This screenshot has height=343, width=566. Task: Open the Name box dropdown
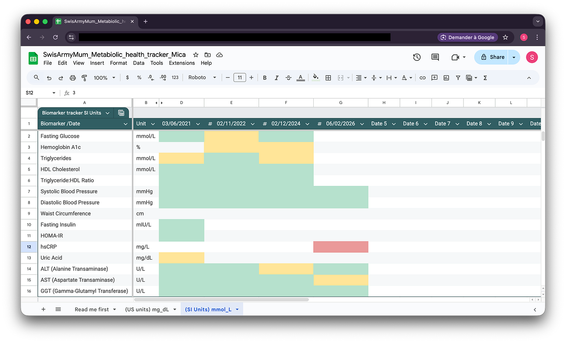point(54,93)
